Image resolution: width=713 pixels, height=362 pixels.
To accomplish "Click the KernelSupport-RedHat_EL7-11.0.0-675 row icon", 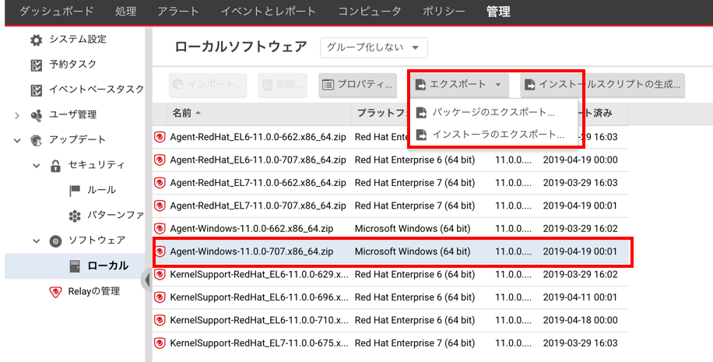I will [160, 343].
